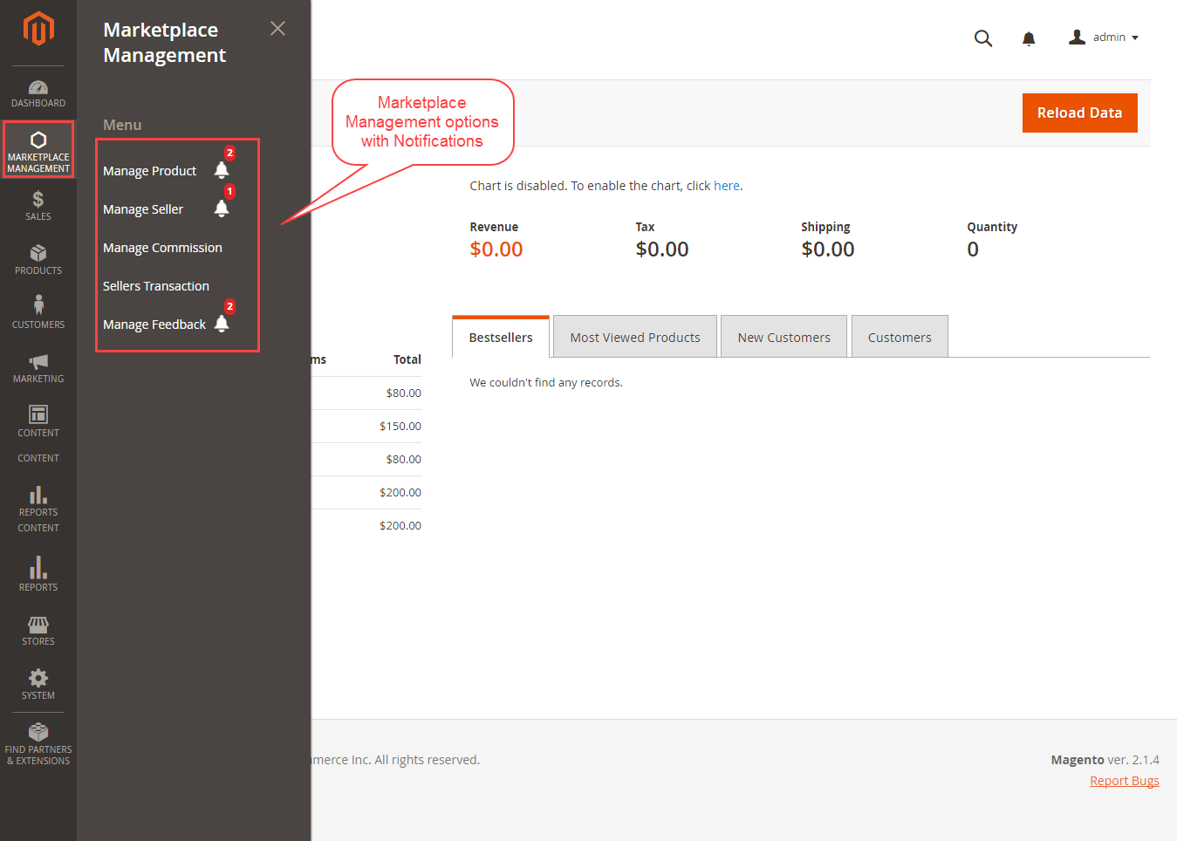1177x841 pixels.
Task: Click the Customers sidebar icon
Action: pos(38,311)
